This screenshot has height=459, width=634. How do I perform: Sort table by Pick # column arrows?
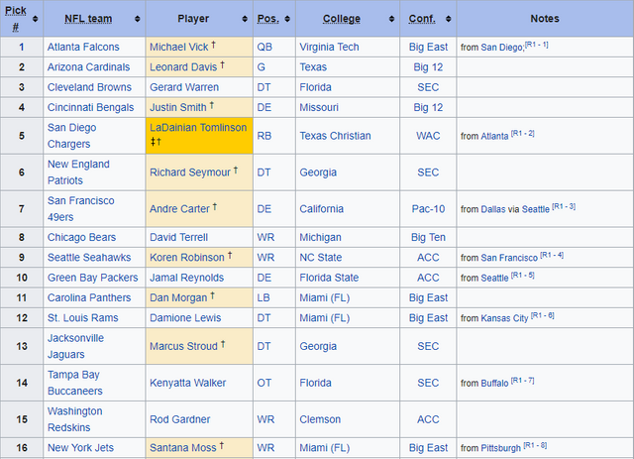(36, 19)
